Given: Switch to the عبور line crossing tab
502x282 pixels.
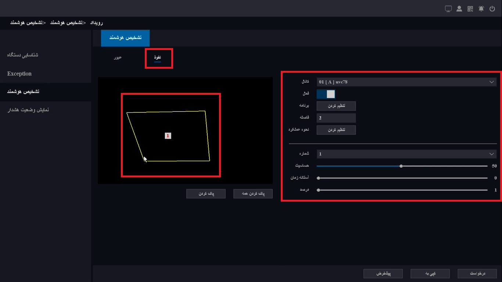Looking at the screenshot, I should click(118, 58).
